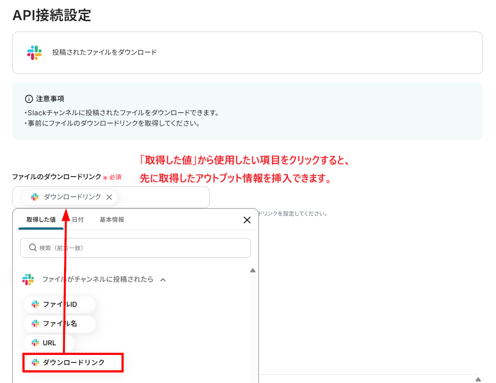Select the ファイルID output value
This screenshot has height=383, width=496.
pyautogui.click(x=59, y=305)
